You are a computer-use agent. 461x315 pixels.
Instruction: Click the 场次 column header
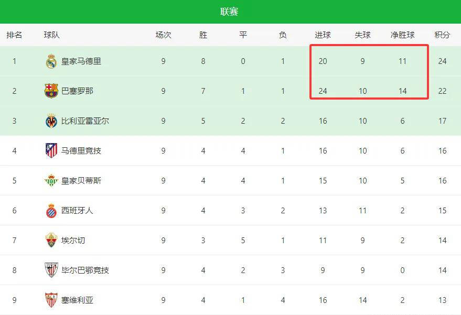point(163,35)
